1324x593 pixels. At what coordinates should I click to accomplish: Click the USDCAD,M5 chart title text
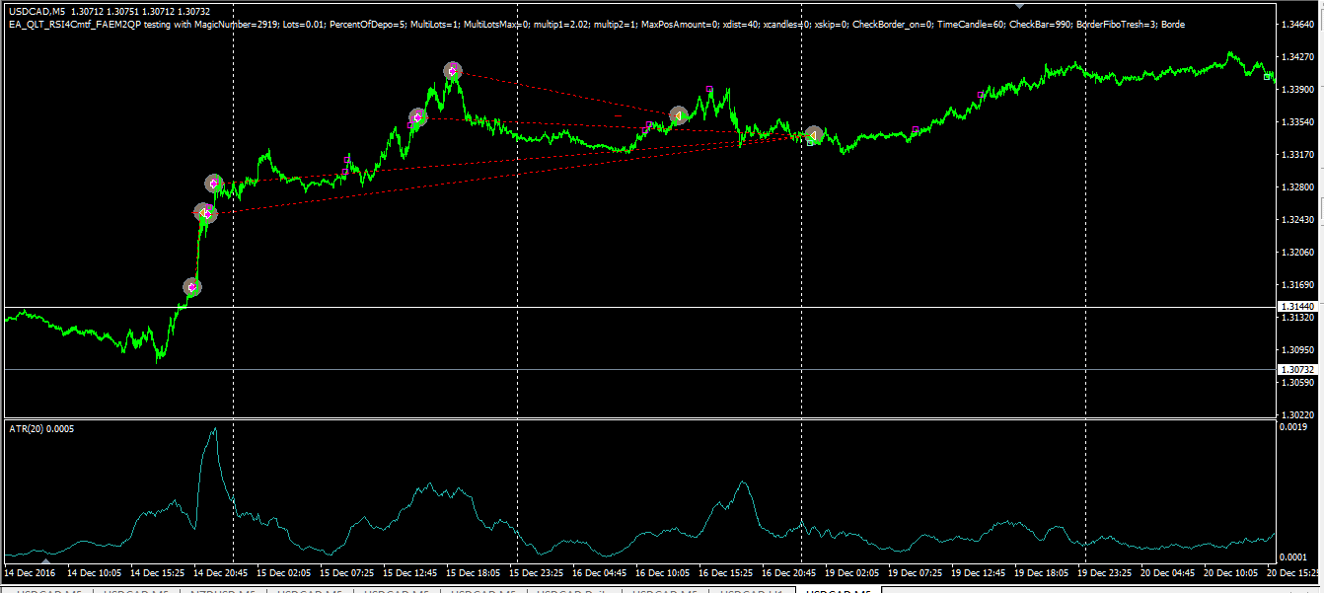[36, 11]
